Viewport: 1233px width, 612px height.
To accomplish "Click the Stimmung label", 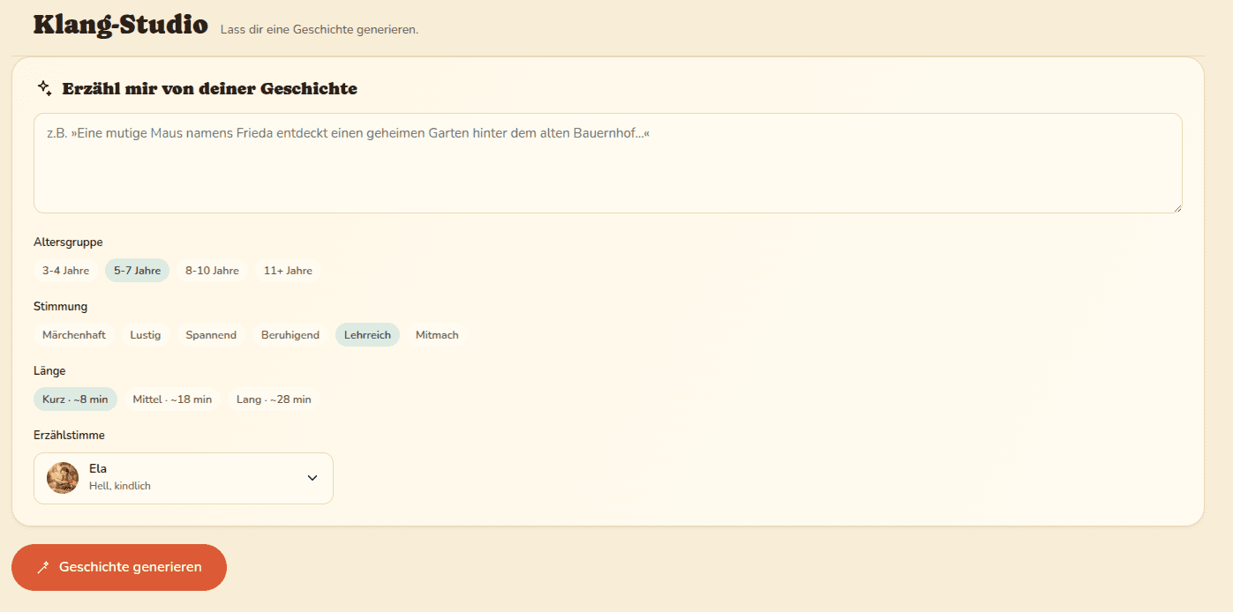I will [x=60, y=307].
